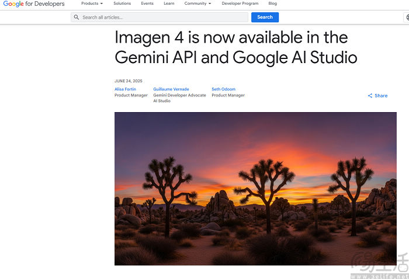409x279 pixels.
Task: Open author Alisa Fortin's profile link
Action: pyautogui.click(x=125, y=89)
